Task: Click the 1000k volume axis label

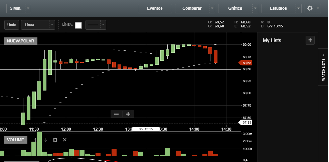Action: tap(247, 149)
